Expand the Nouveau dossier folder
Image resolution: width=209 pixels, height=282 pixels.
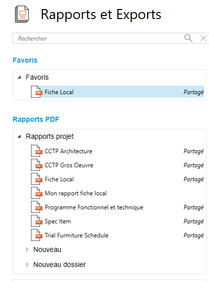pos(27,264)
